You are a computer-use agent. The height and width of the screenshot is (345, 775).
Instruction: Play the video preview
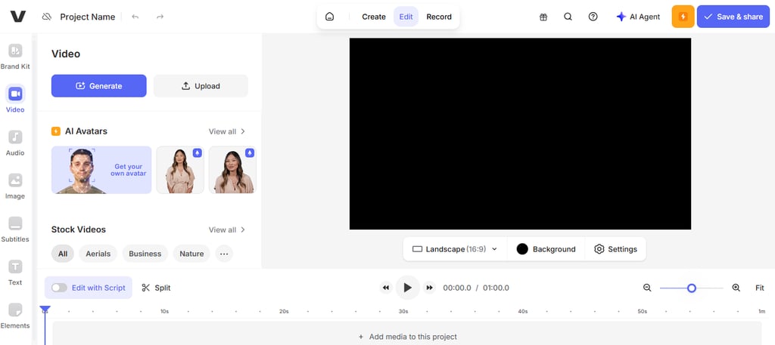click(407, 288)
